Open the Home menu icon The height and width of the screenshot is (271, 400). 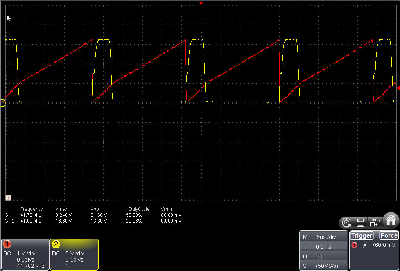click(391, 220)
